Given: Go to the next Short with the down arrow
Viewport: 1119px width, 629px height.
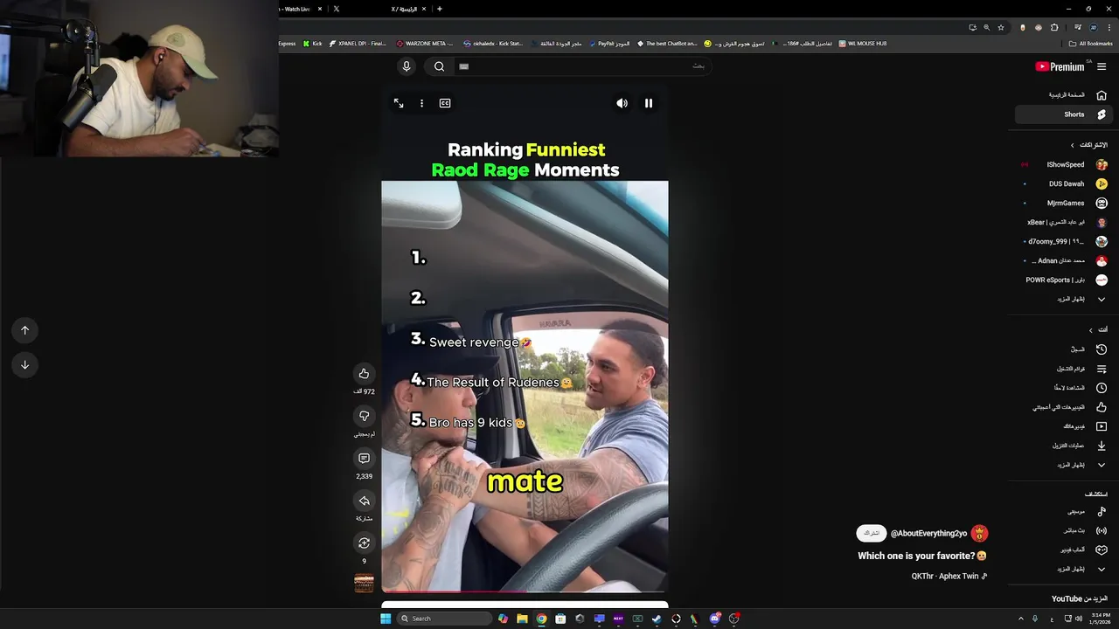Looking at the screenshot, I should 24,365.
